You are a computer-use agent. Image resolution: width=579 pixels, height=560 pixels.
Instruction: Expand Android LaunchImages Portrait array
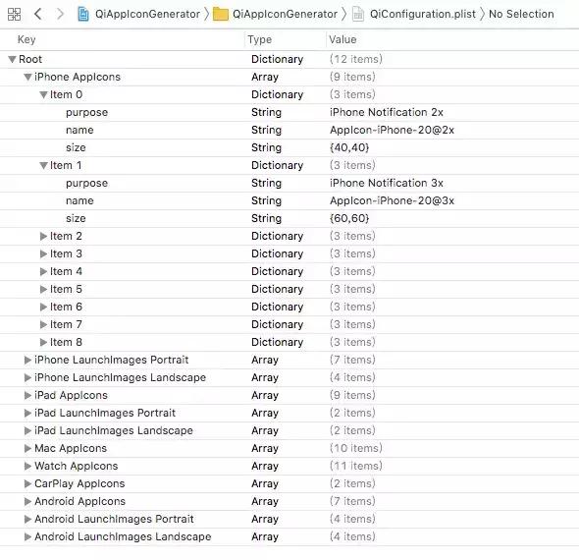point(27,519)
